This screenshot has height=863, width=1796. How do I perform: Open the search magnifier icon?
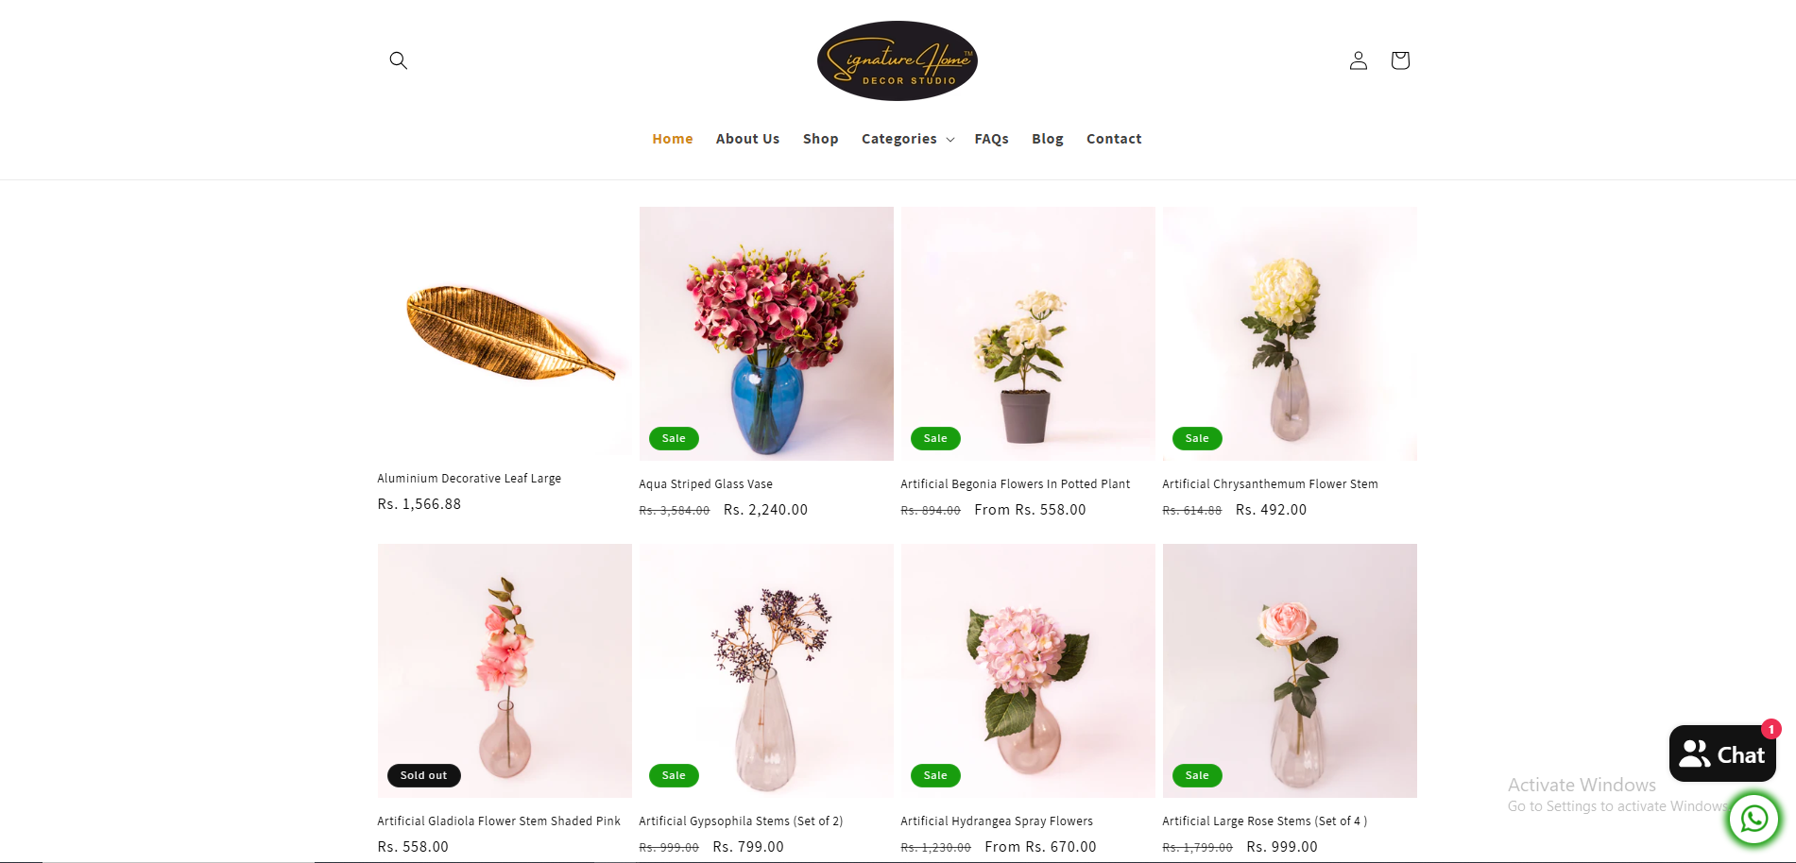(x=398, y=60)
